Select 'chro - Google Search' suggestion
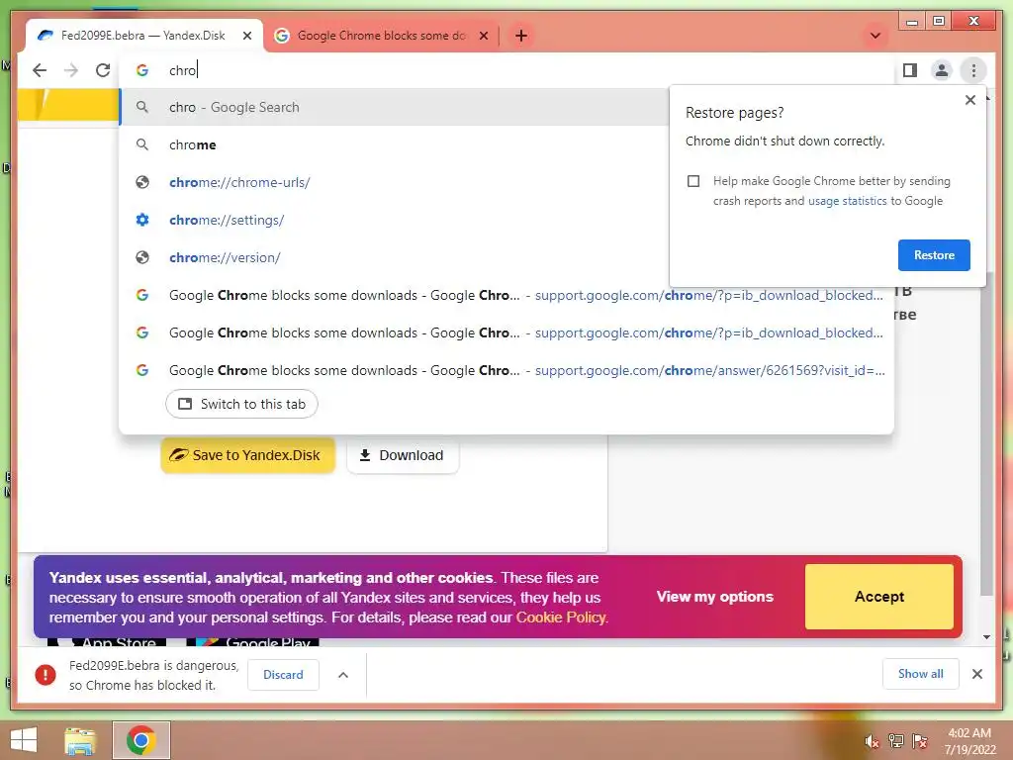The height and width of the screenshot is (760, 1013). tap(395, 107)
